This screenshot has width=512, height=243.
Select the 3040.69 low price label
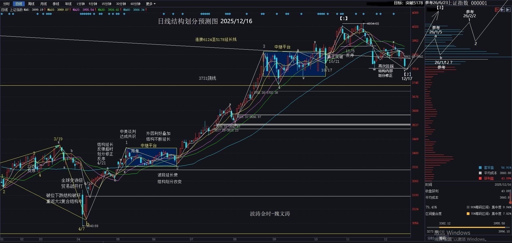click(x=92, y=226)
